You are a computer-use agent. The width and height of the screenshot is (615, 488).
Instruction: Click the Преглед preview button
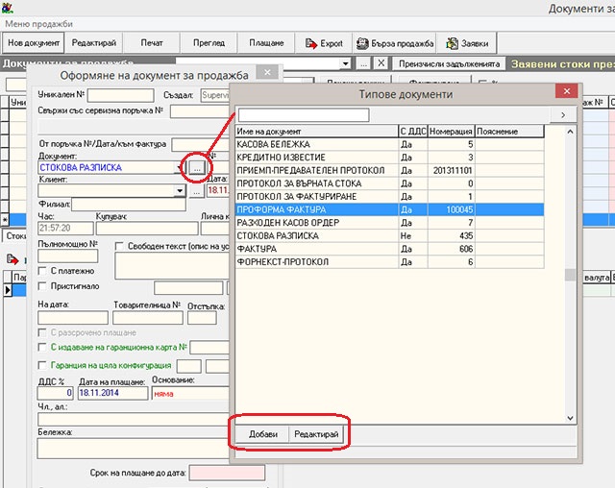point(209,43)
